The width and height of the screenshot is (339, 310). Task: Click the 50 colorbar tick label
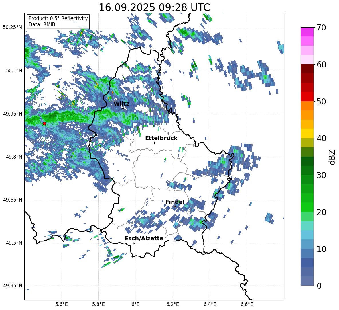click(322, 101)
